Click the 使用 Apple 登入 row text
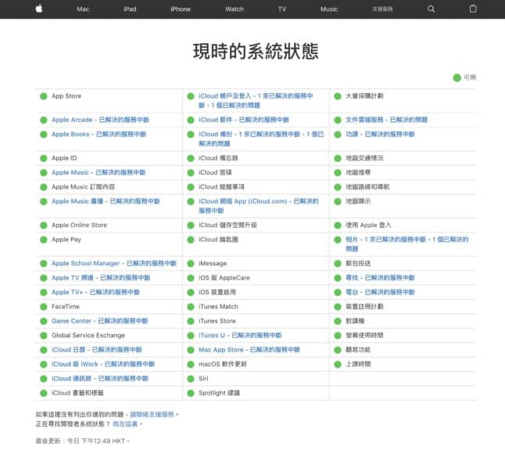 [x=368, y=225]
